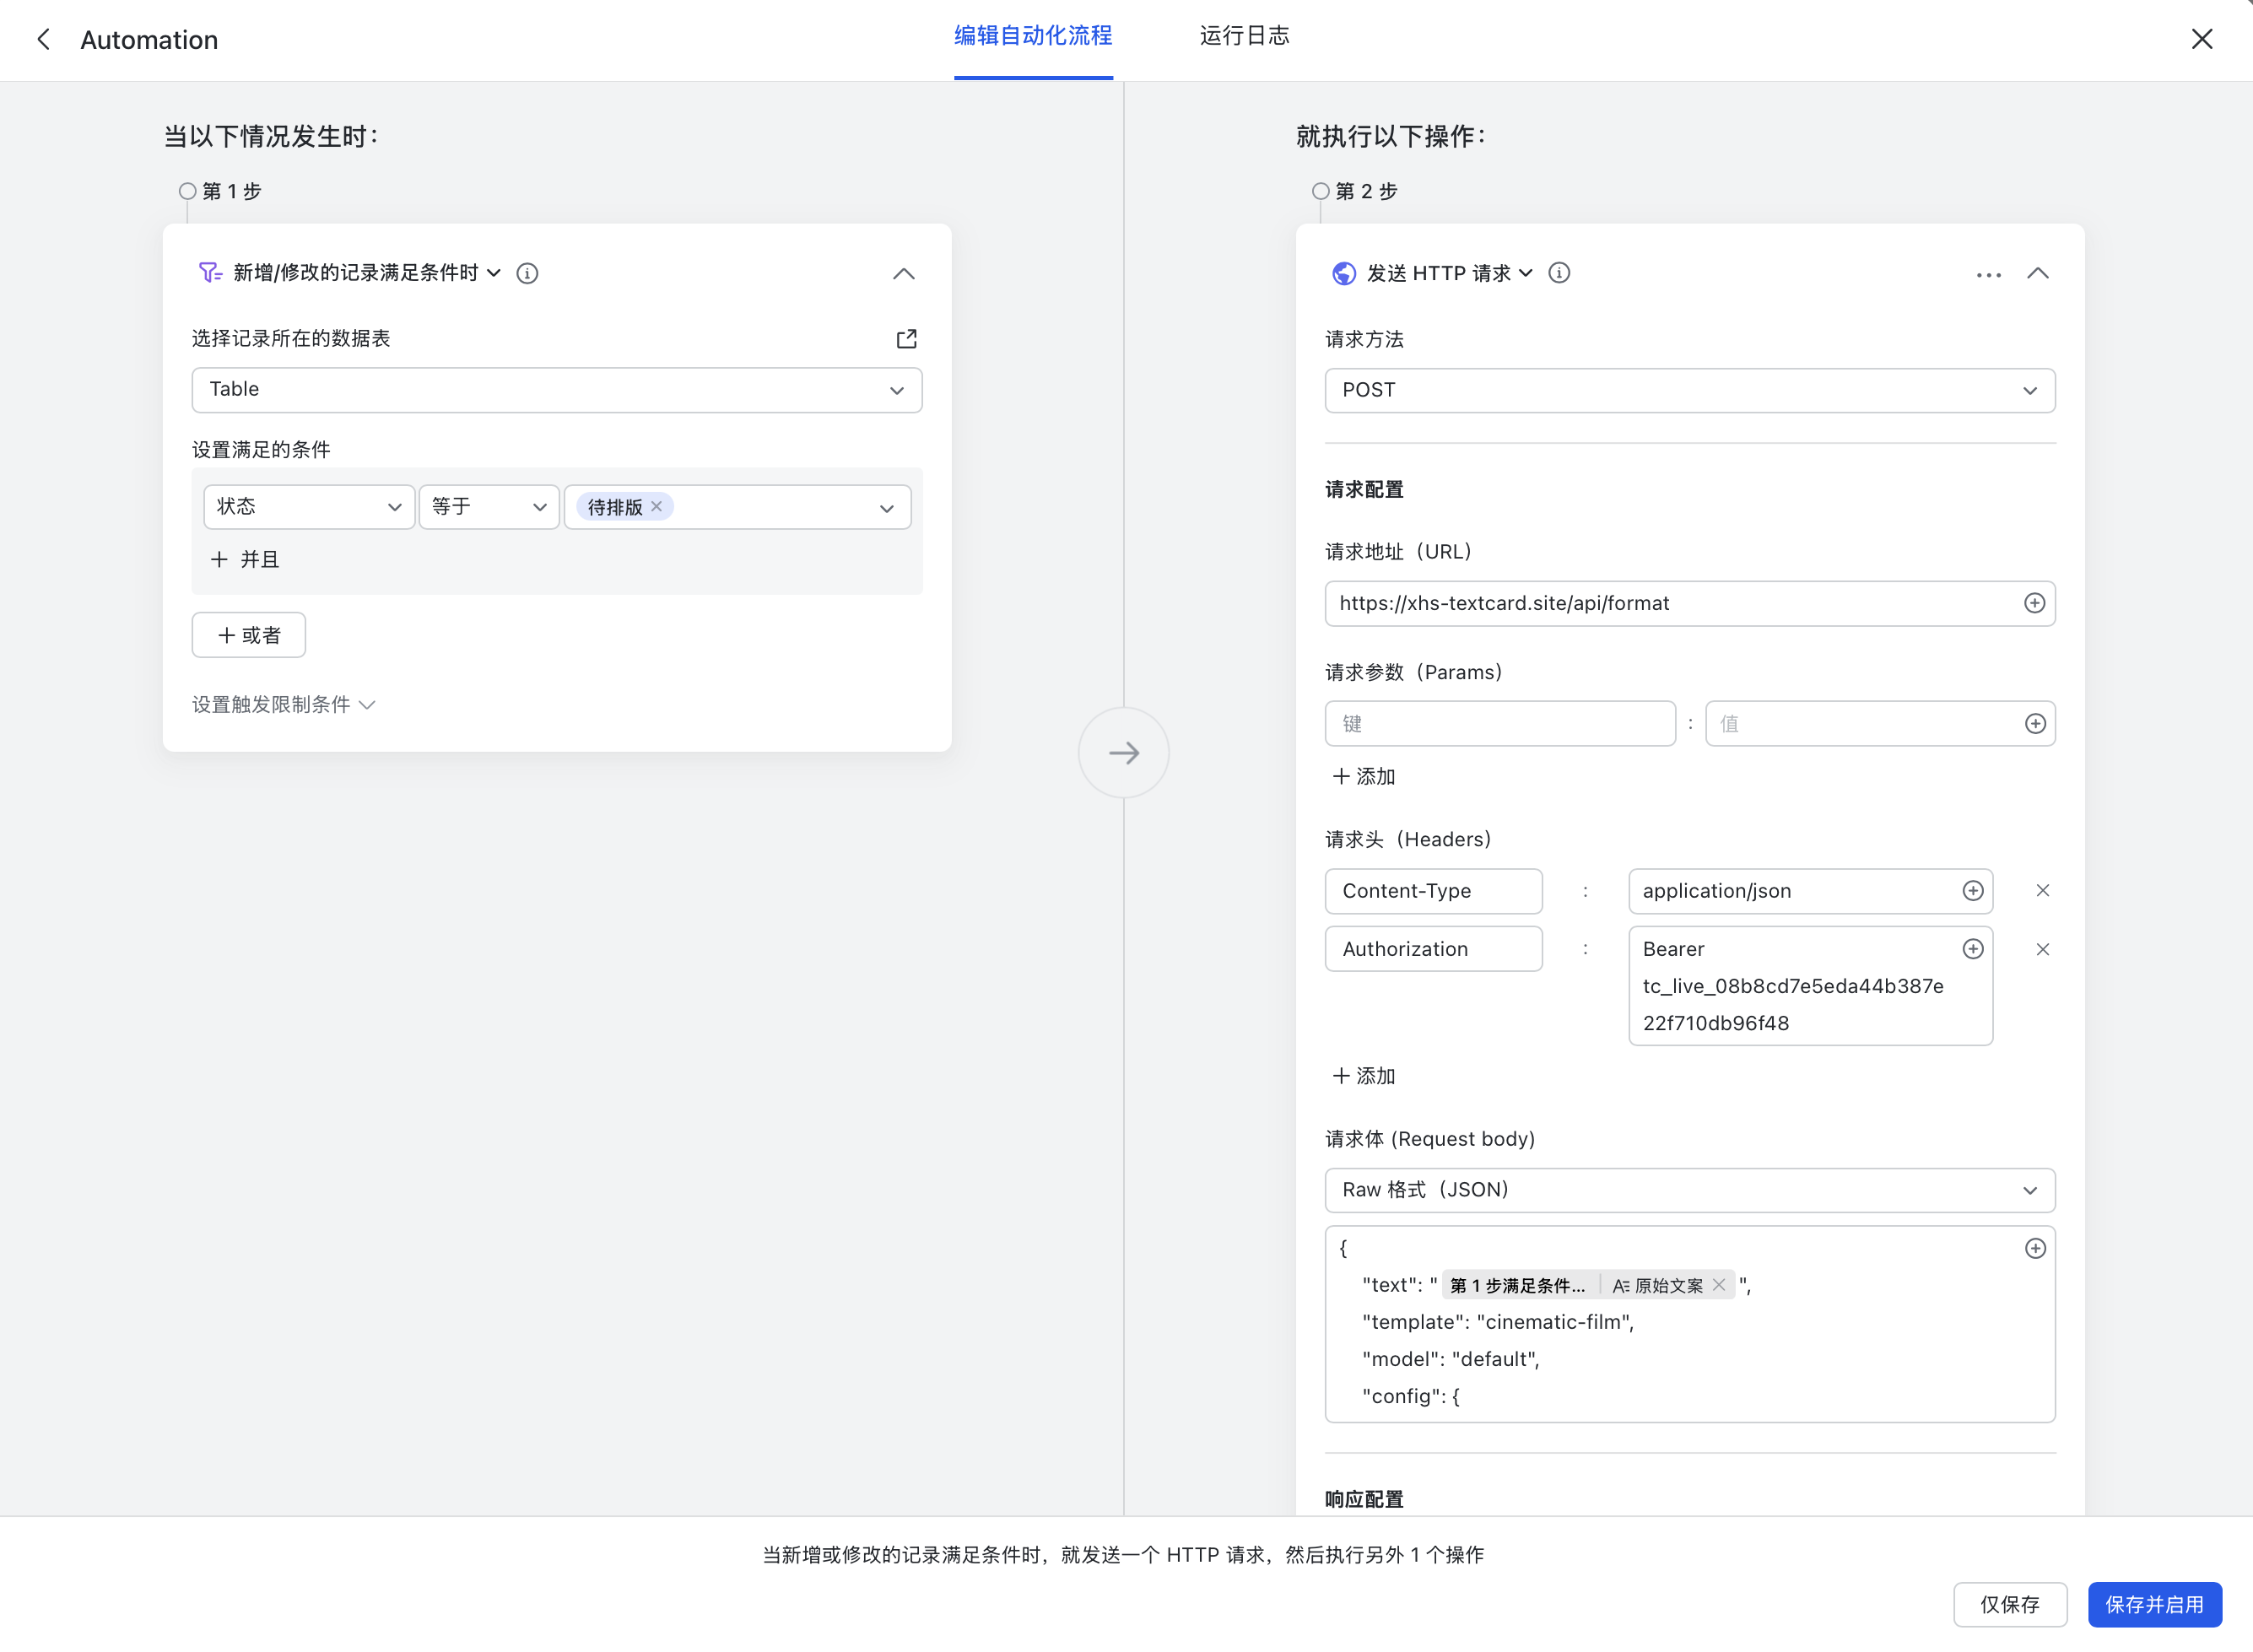Viewport: 2253px width, 1652px height.
Task: Open the Table in new view via external link icon
Action: pyautogui.click(x=905, y=338)
